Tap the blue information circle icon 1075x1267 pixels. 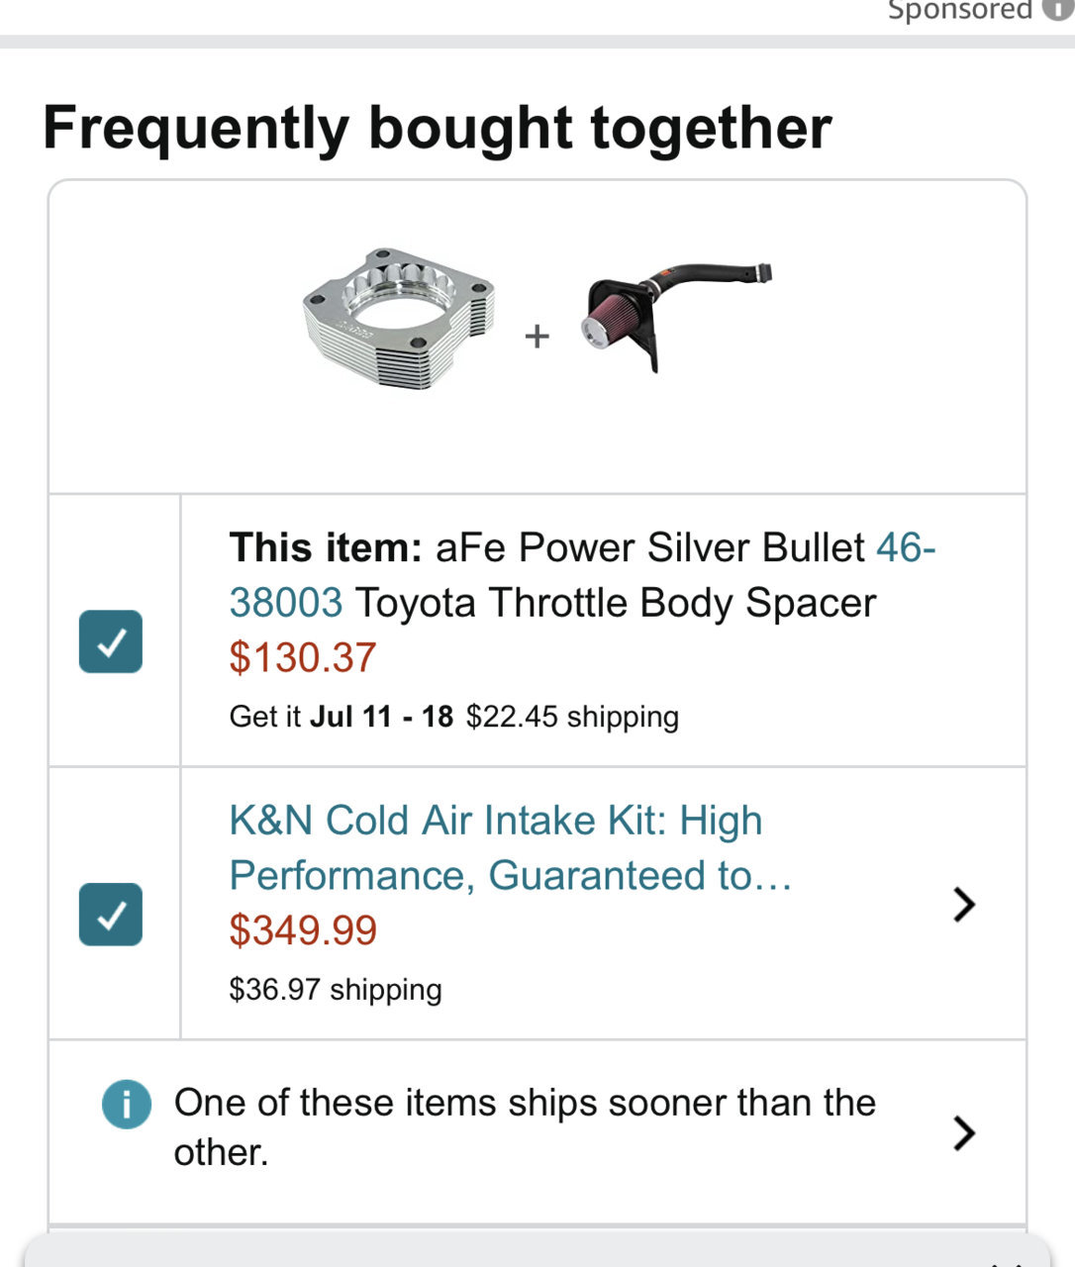tap(127, 1105)
